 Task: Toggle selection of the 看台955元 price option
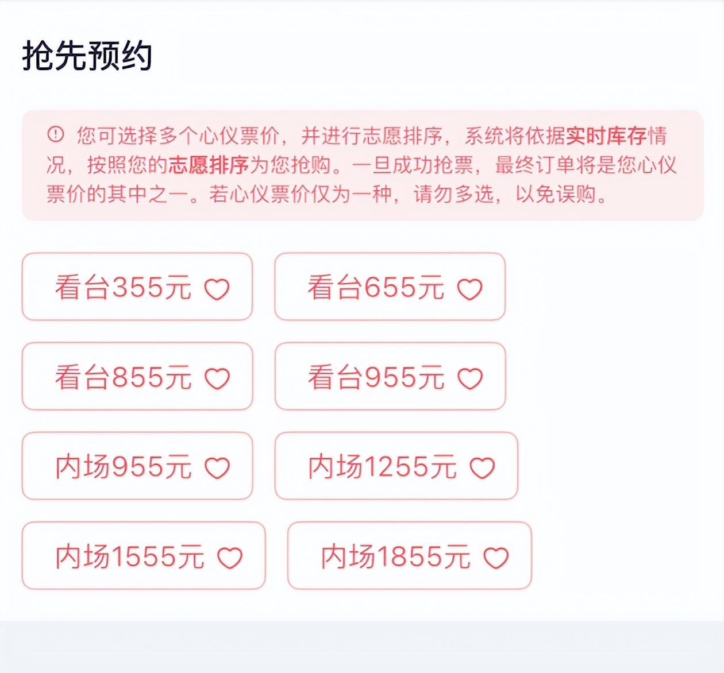[x=390, y=377]
